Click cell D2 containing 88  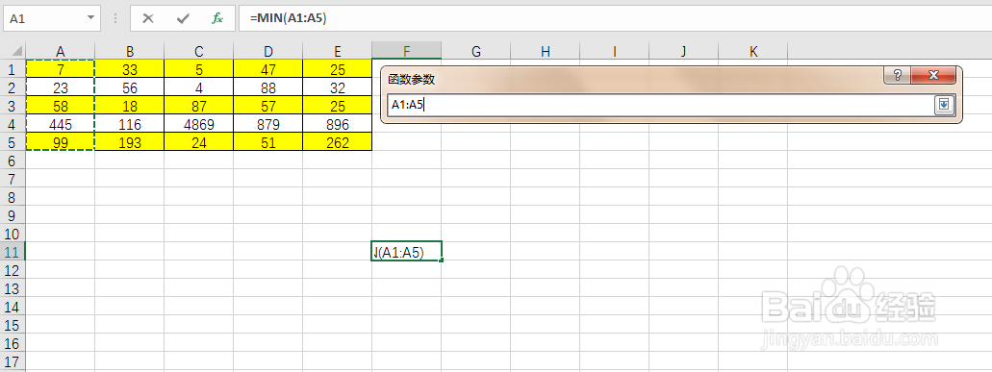coord(268,87)
